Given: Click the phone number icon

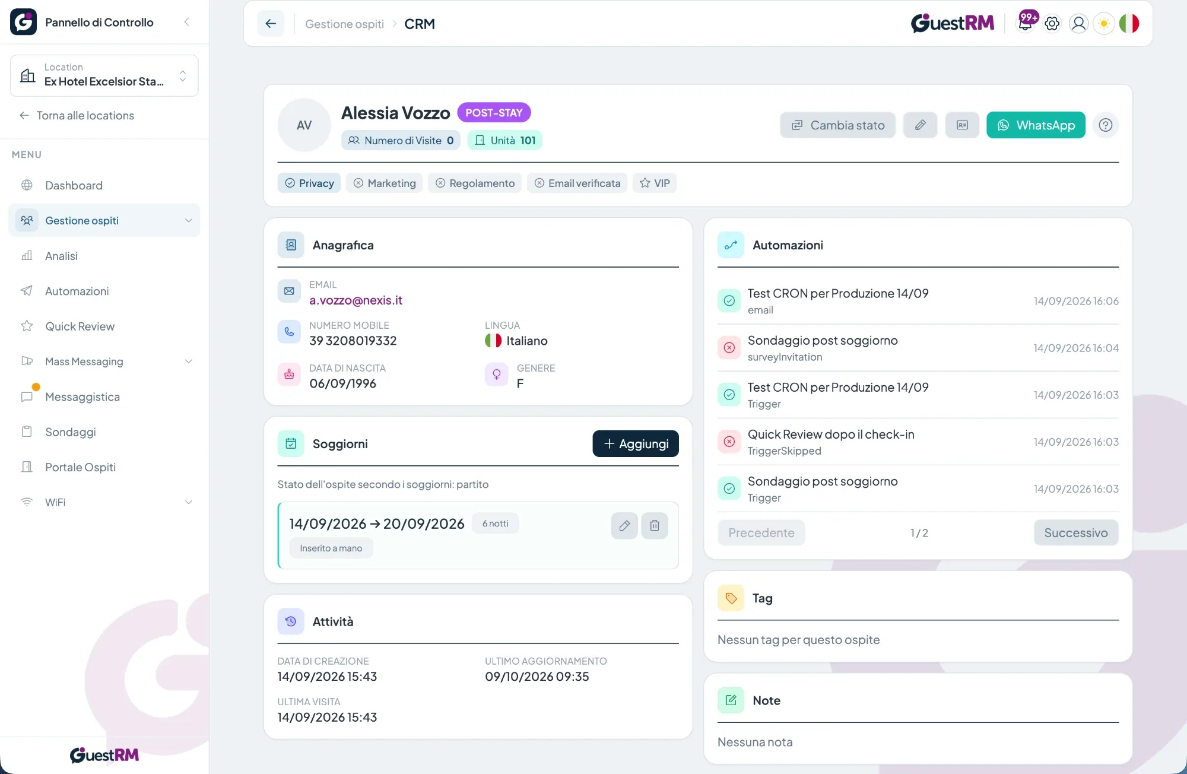Looking at the screenshot, I should click(289, 331).
